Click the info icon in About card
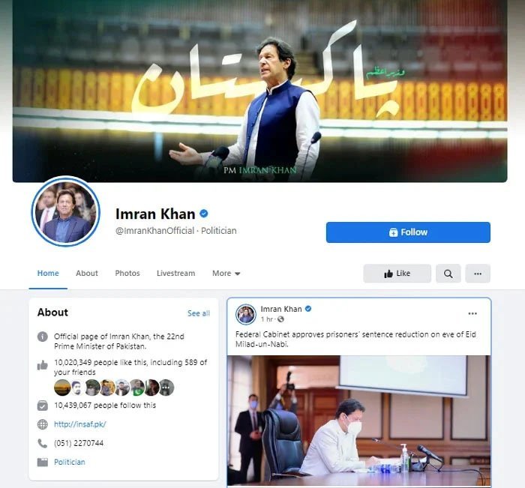The width and height of the screenshot is (525, 488). [43, 337]
